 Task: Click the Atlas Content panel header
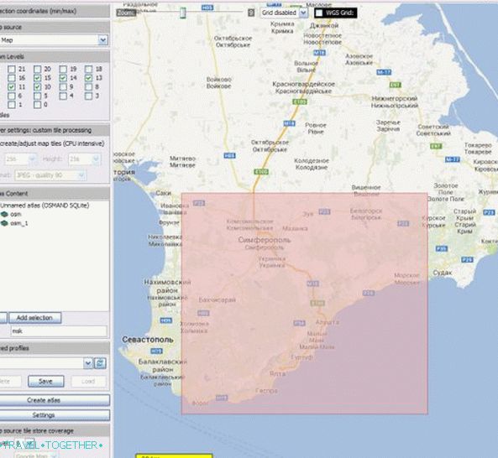point(55,194)
